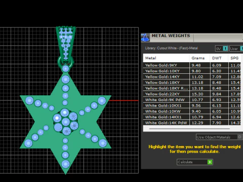The height and width of the screenshot is (182, 243).
Task: Click the DWT column header
Action: [x=219, y=58]
